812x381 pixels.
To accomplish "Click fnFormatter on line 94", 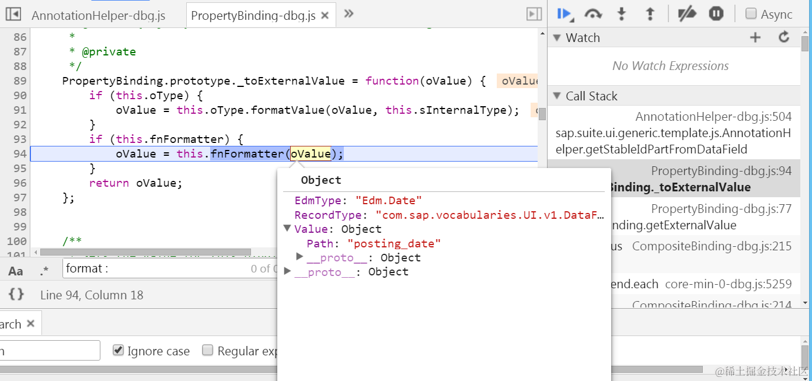I will click(x=248, y=153).
